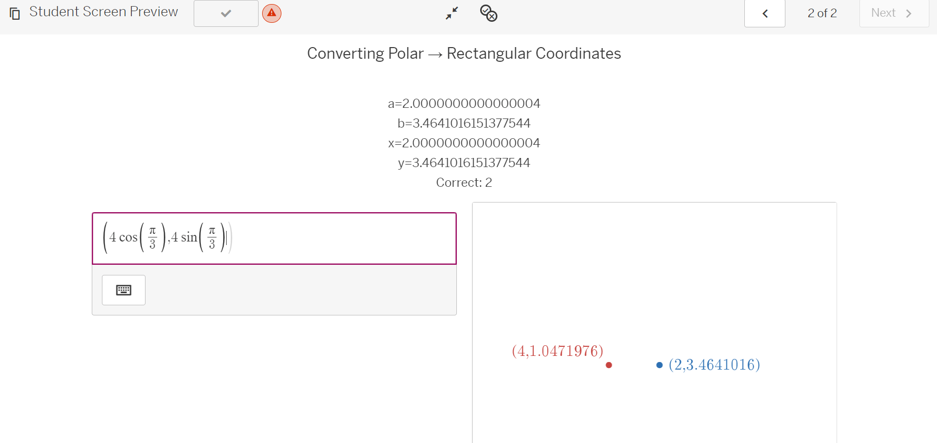The width and height of the screenshot is (937, 443).
Task: Click the right chevron beside Next
Action: coord(909,14)
